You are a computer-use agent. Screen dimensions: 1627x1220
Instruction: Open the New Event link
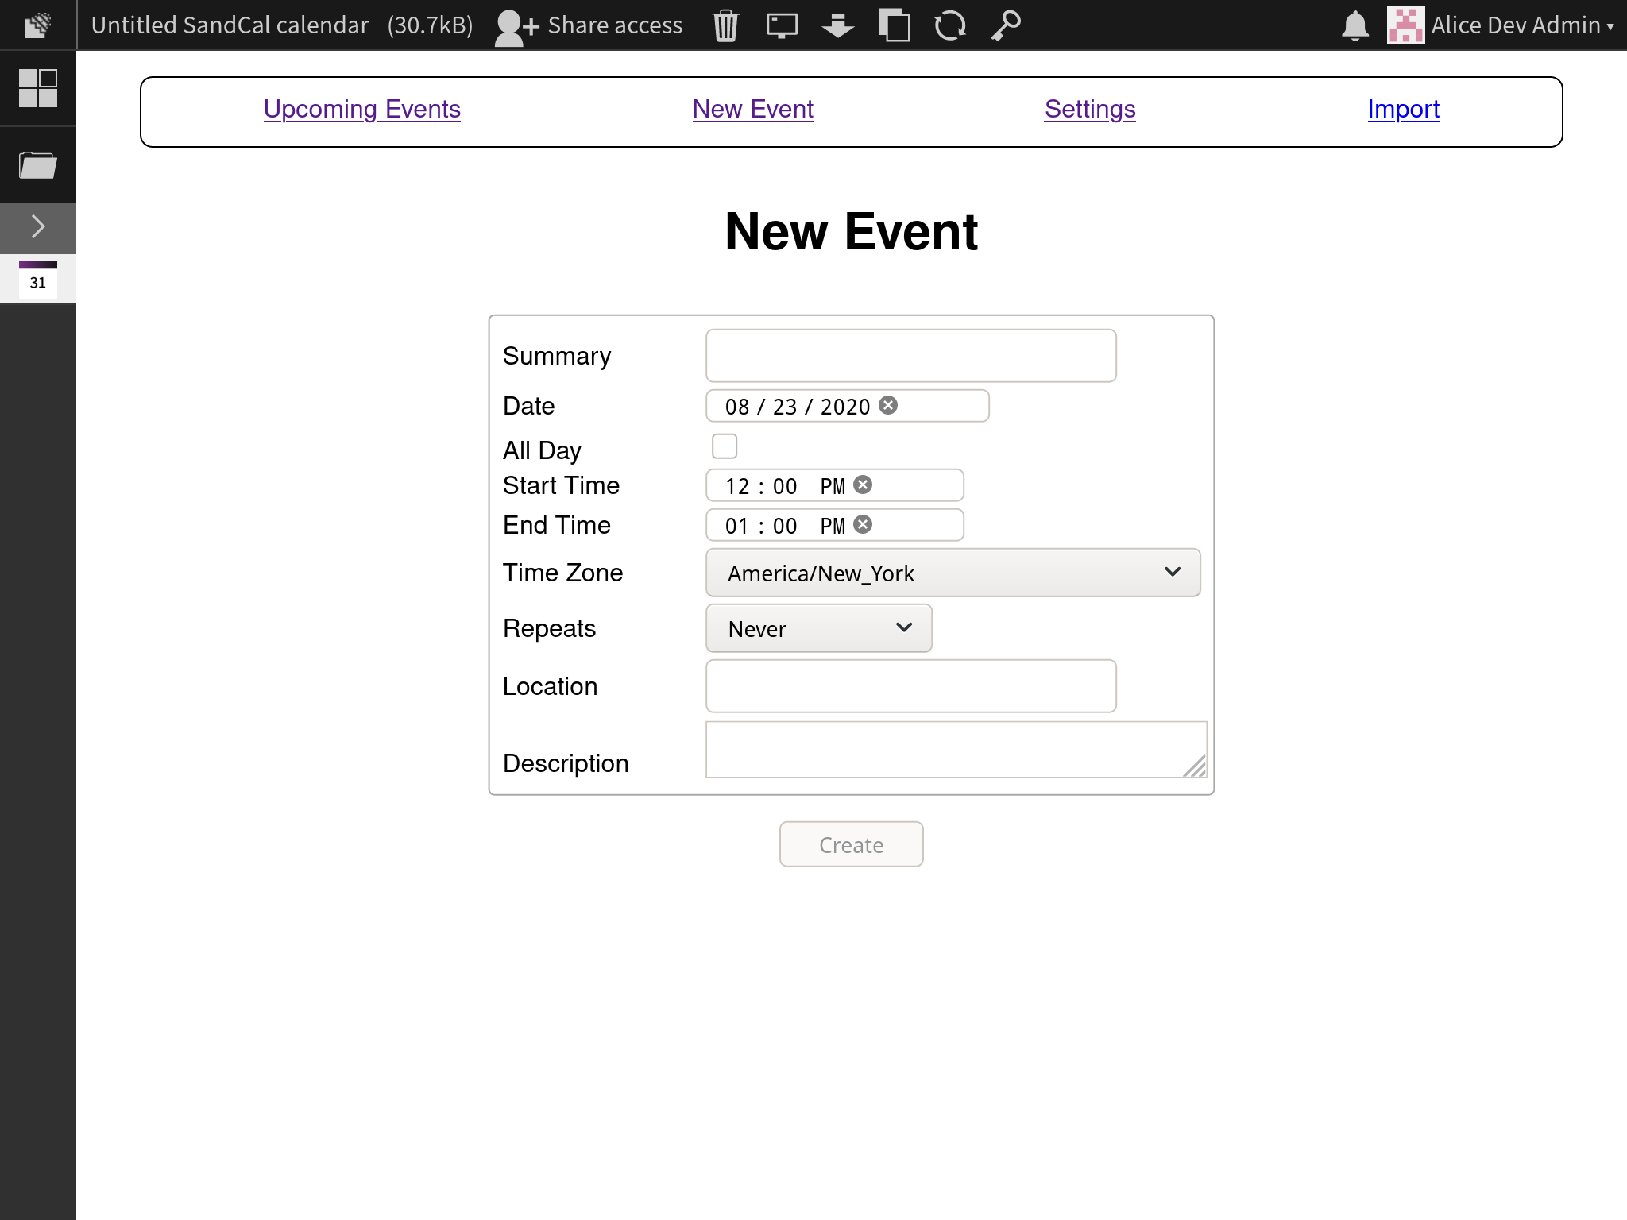point(753,109)
